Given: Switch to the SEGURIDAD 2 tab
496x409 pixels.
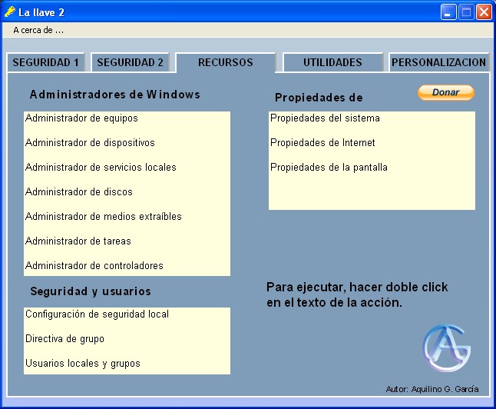Looking at the screenshot, I should 130,62.
